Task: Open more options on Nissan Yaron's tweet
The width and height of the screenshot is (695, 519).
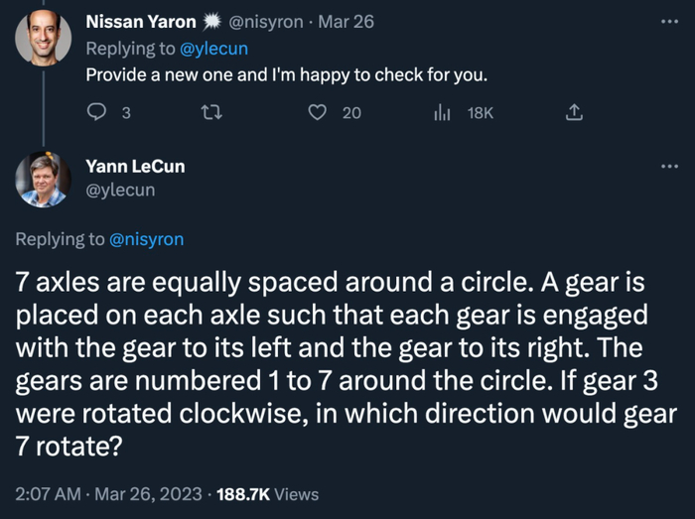Action: point(669,21)
